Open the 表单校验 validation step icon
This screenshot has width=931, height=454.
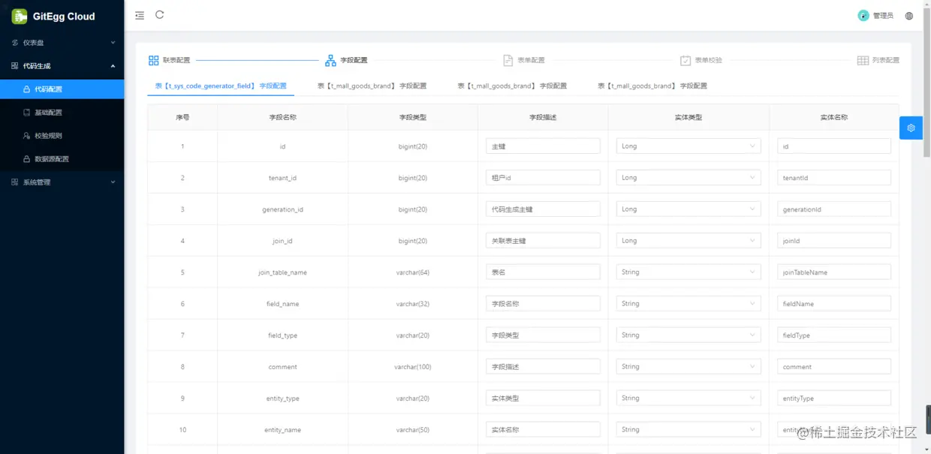pyautogui.click(x=684, y=59)
